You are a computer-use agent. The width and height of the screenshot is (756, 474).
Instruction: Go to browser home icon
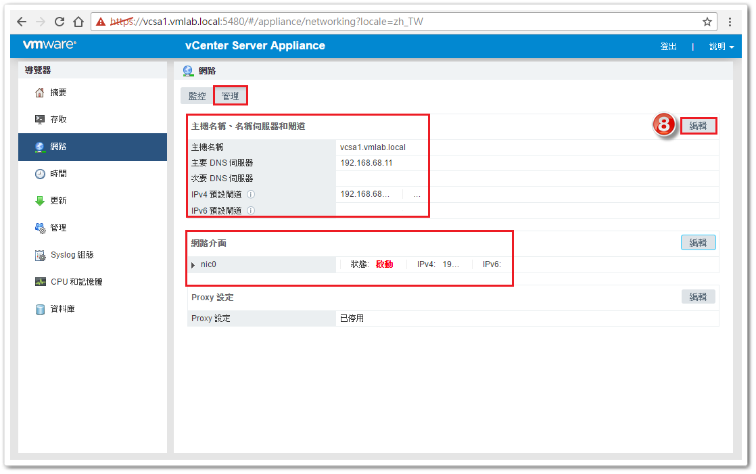pos(78,22)
